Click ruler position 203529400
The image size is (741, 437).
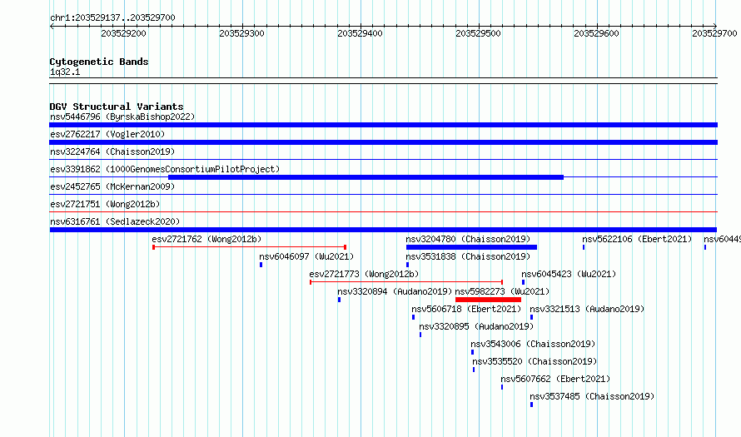click(x=360, y=33)
